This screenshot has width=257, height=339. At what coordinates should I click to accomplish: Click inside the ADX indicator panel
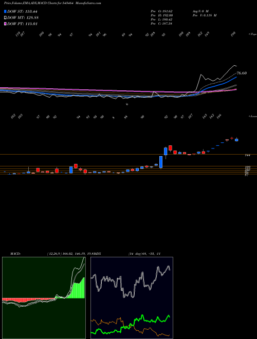pyautogui.click(x=132, y=298)
